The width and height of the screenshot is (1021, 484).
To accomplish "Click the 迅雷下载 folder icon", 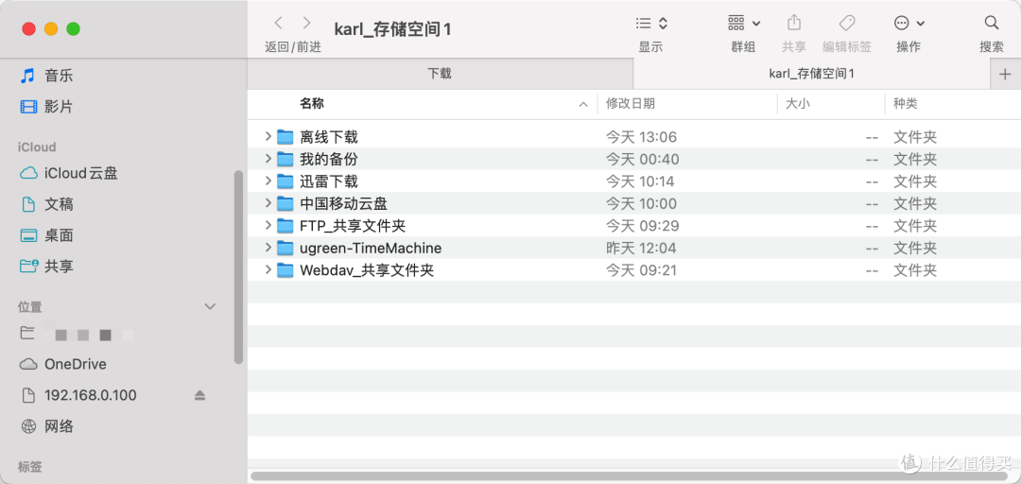I will click(x=286, y=181).
